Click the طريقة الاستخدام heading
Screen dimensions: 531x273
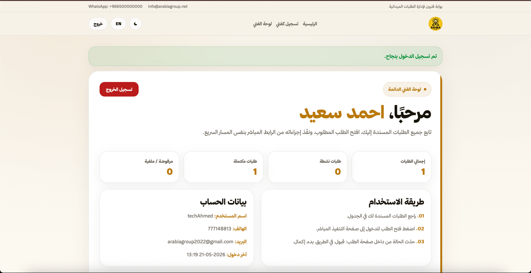coord(396,202)
